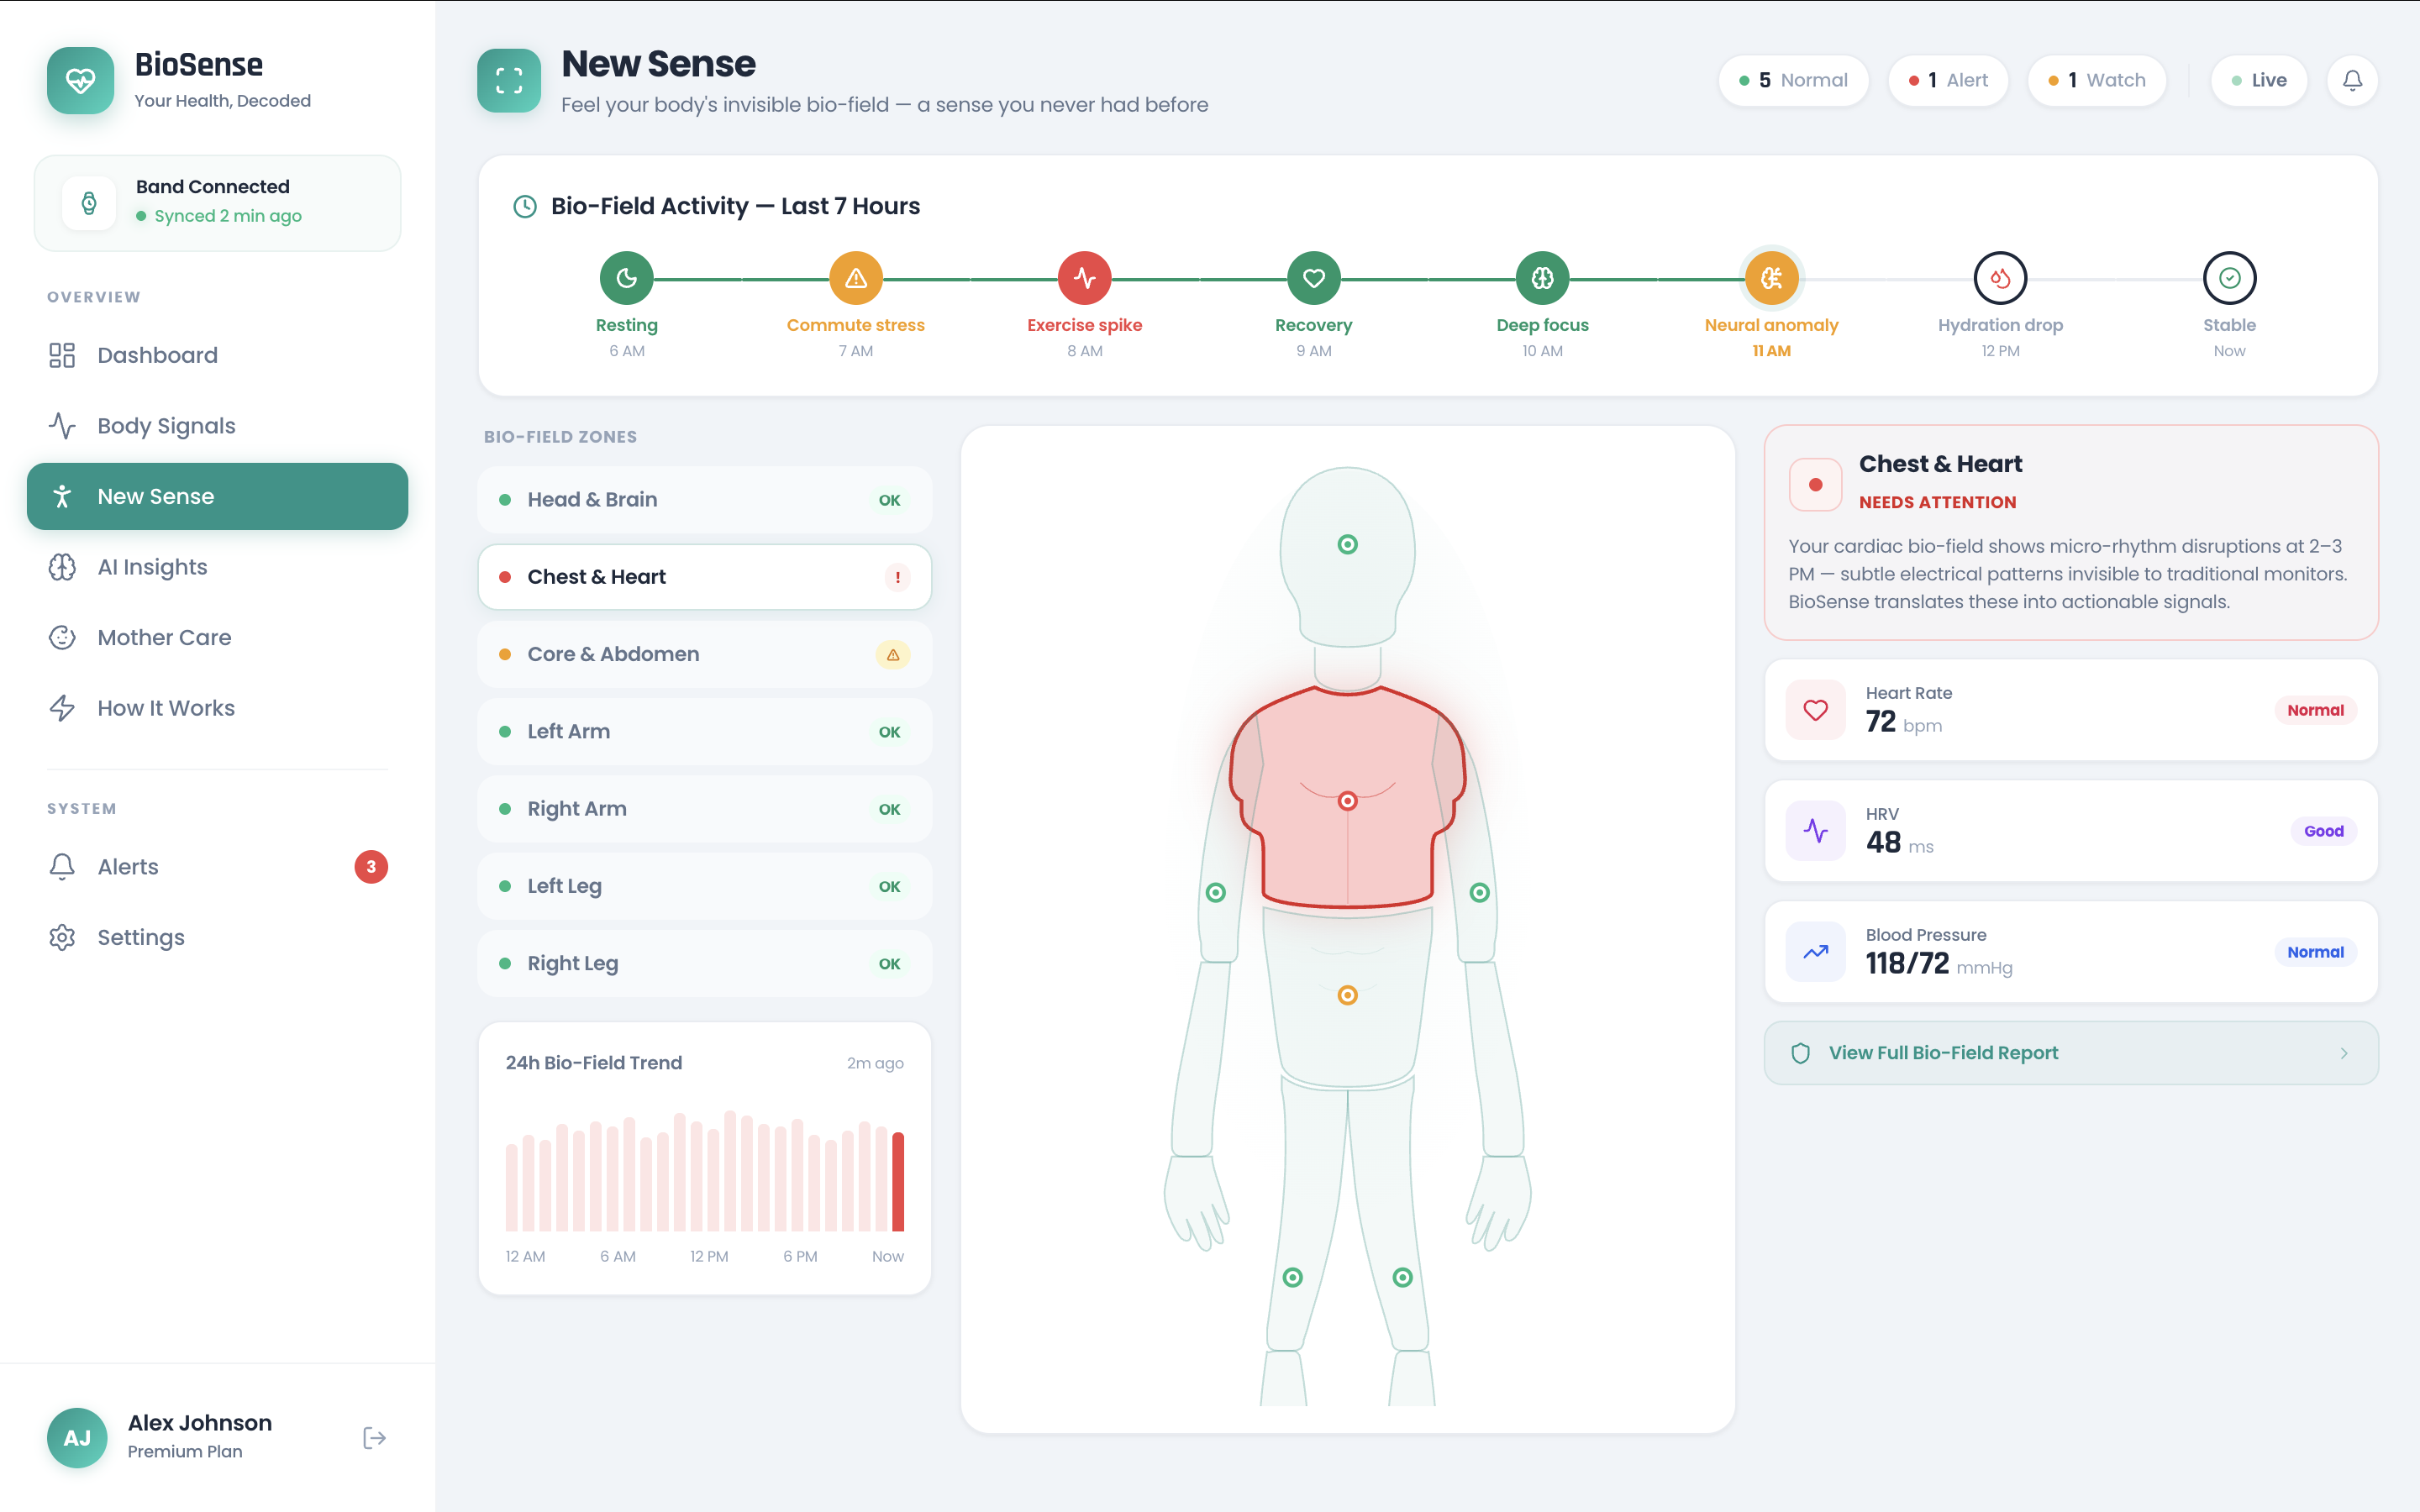
Task: Expand the View Full Bio-Field Report chevron
Action: [2344, 1053]
